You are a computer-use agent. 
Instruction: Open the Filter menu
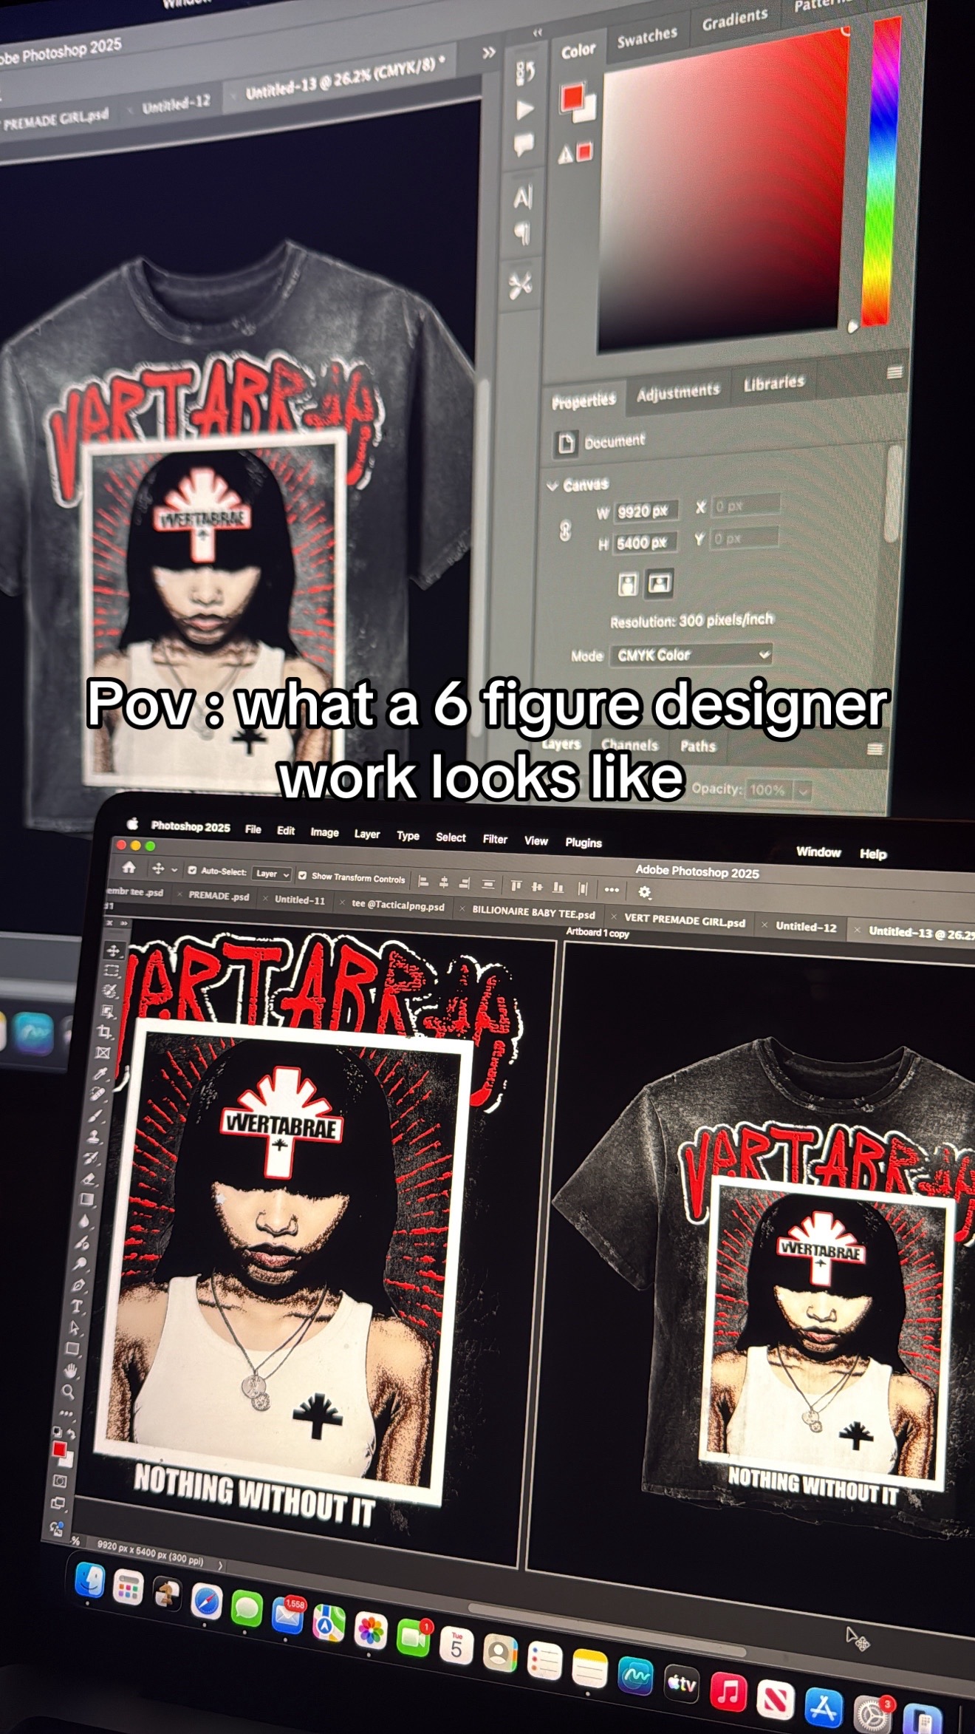coord(495,839)
